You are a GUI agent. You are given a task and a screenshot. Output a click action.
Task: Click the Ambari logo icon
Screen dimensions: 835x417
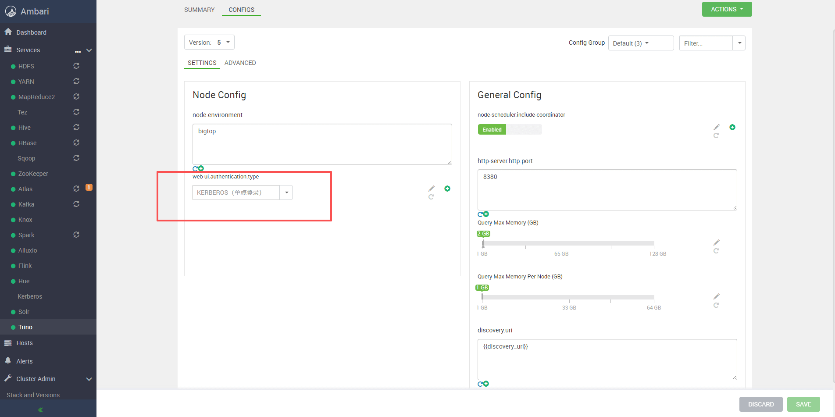click(11, 11)
